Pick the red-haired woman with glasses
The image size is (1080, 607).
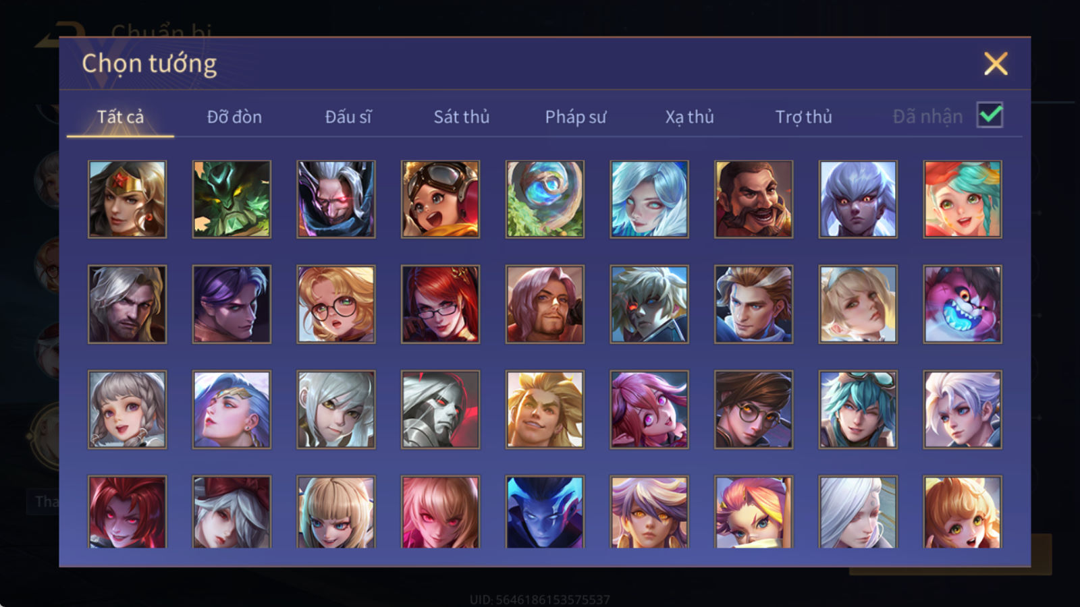coord(440,304)
